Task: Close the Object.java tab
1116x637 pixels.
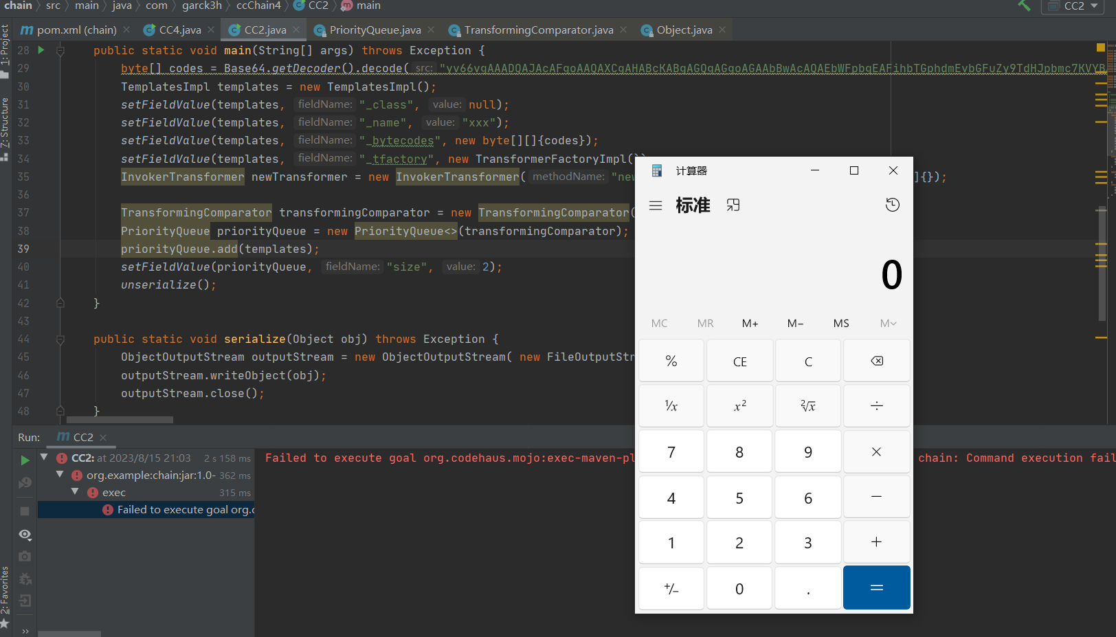Action: coord(722,30)
